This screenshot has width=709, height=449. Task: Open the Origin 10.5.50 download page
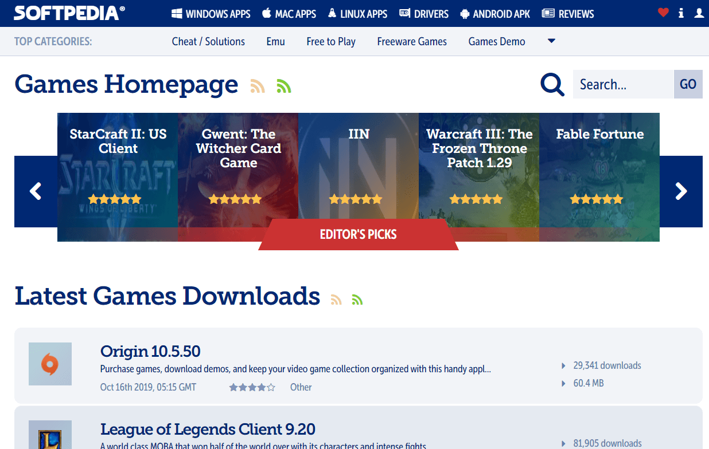click(x=150, y=351)
